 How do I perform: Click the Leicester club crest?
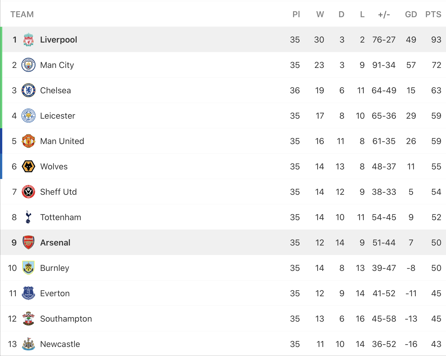coord(28,116)
